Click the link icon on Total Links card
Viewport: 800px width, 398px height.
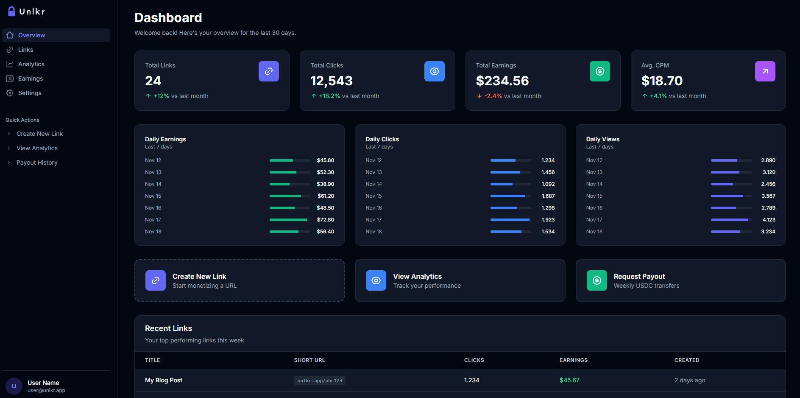(x=268, y=71)
